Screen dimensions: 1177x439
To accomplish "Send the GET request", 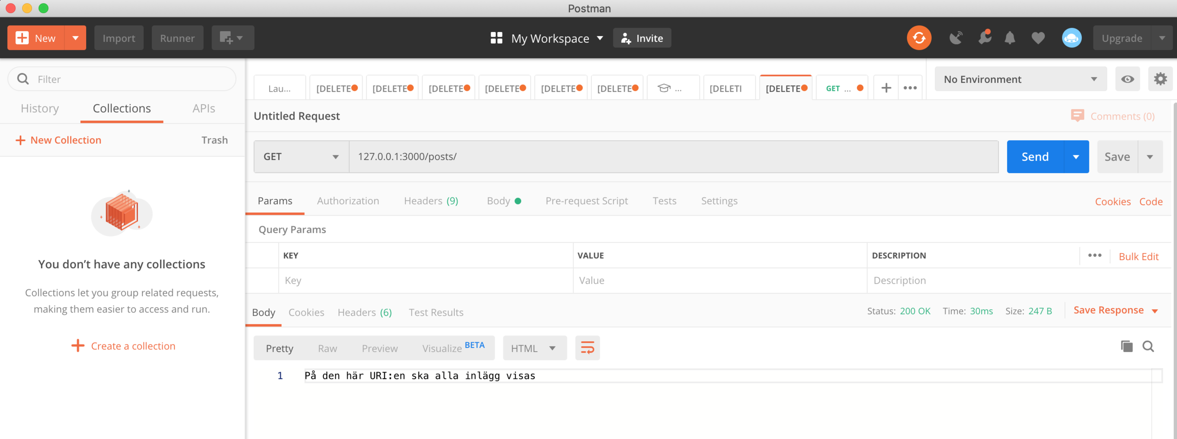I will [1035, 157].
